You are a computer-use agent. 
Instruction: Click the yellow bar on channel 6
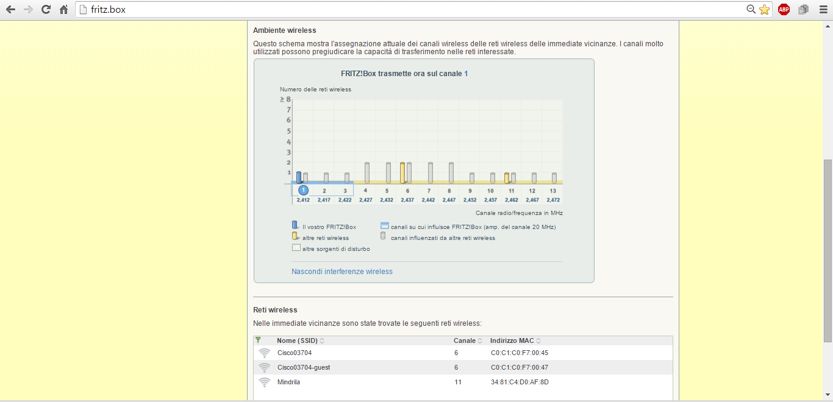coord(402,173)
